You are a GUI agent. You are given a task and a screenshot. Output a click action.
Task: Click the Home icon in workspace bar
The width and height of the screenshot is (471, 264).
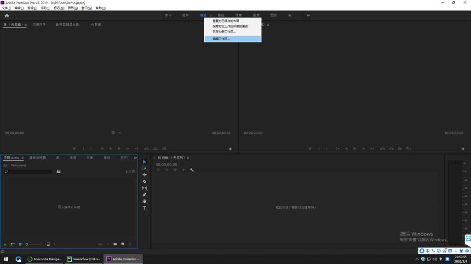point(7,16)
